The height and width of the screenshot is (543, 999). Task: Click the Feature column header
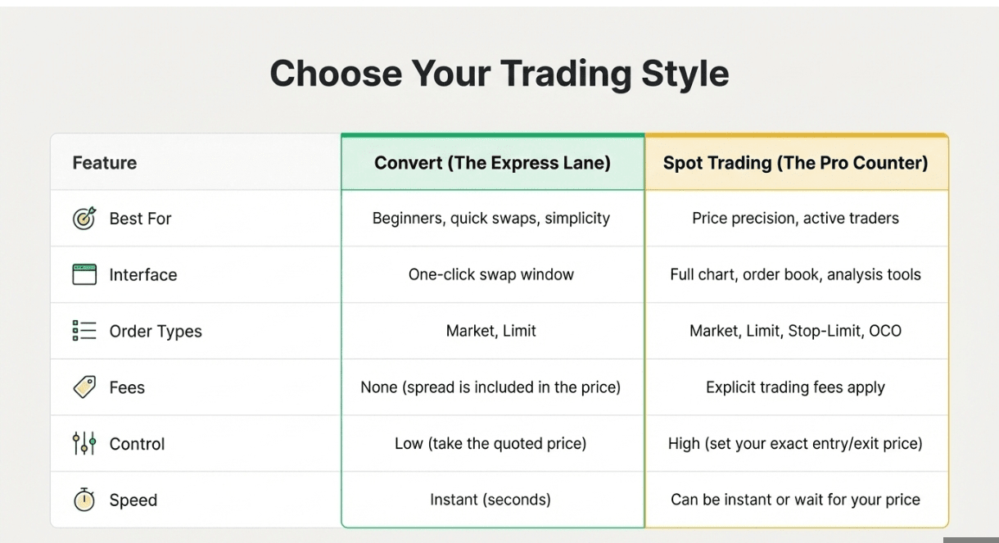coord(105,163)
